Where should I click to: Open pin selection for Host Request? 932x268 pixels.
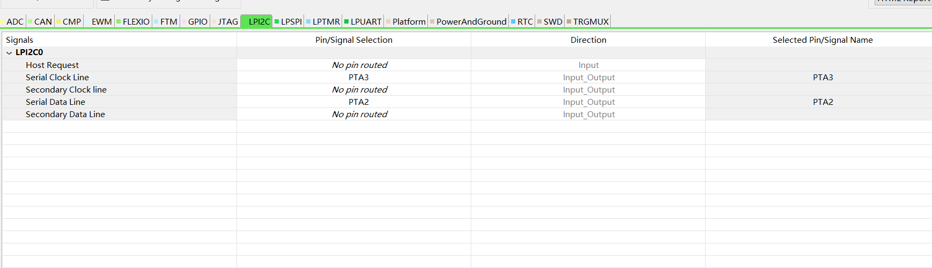point(354,65)
